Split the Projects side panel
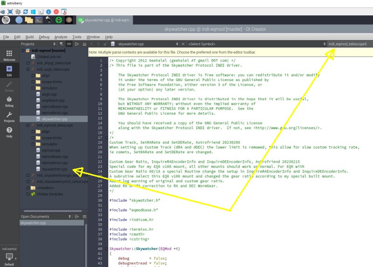373x267 pixels. tap(77, 44)
